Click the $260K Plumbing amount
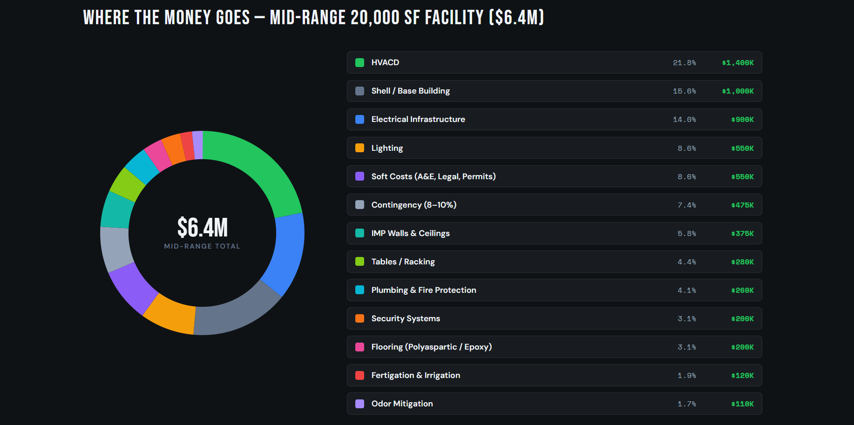 pyautogui.click(x=742, y=290)
